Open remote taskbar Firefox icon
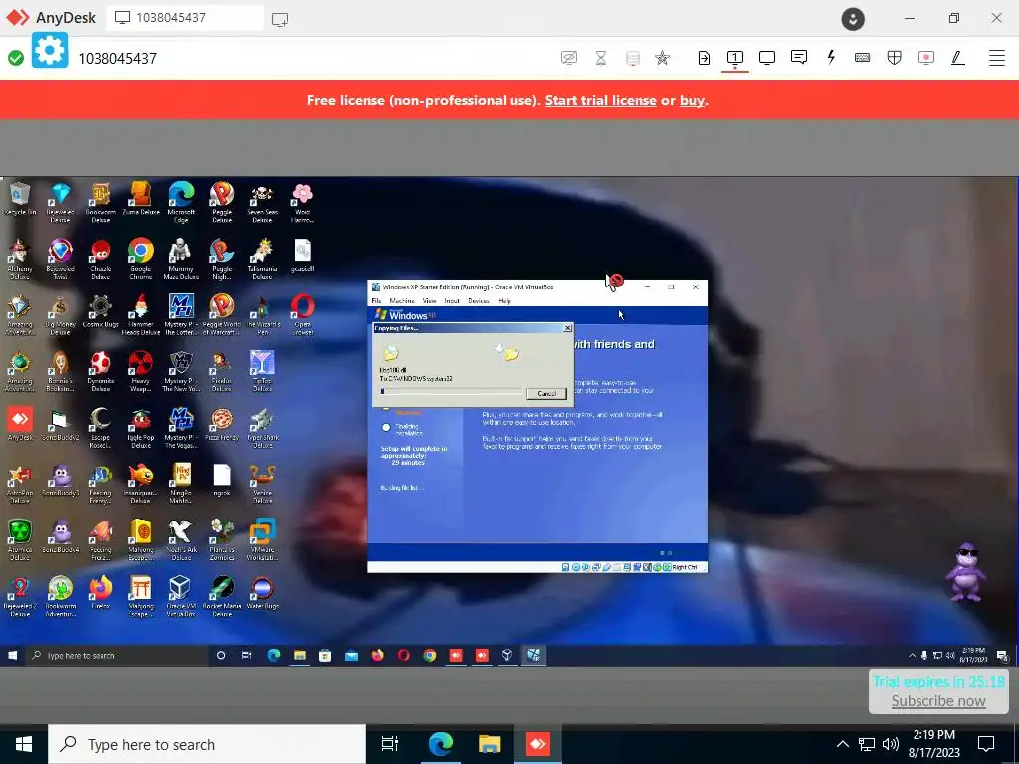 click(377, 655)
